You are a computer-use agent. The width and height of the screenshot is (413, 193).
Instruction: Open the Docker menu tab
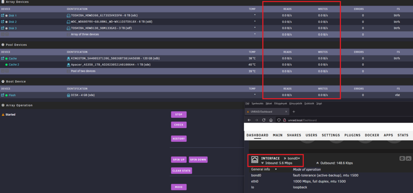(x=372, y=135)
